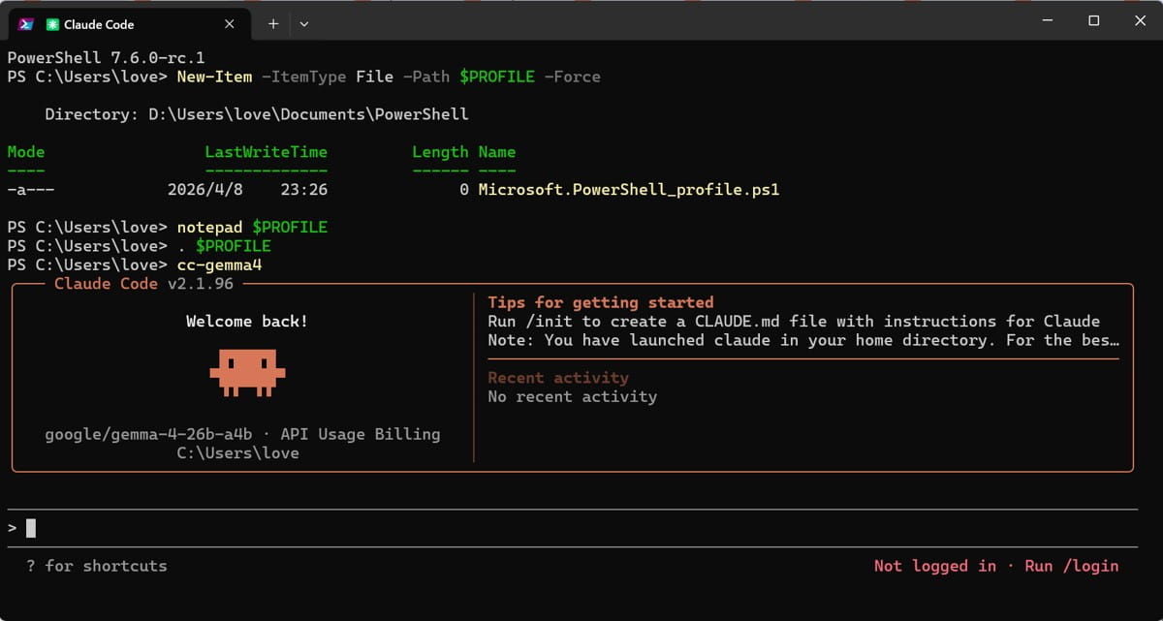Viewport: 1163px width, 621px height.
Task: Click 'Claude Code v2.1.96' box title
Action: click(x=143, y=284)
